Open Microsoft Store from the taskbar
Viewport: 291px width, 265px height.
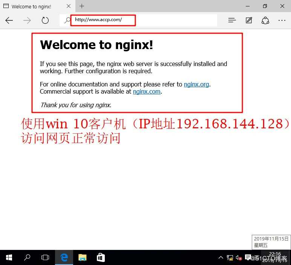[101, 257]
